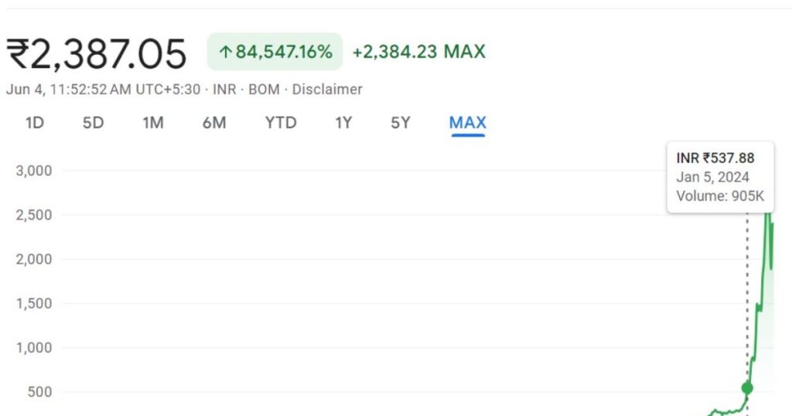Click the up arrow in percentage badge
The width and height of the screenshot is (792, 416).
(x=225, y=53)
